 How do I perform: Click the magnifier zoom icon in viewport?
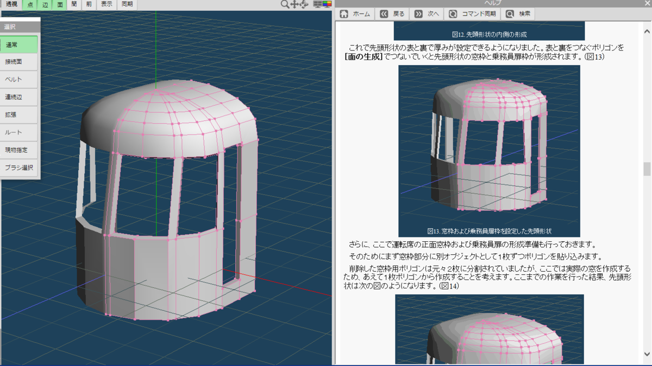(x=284, y=4)
